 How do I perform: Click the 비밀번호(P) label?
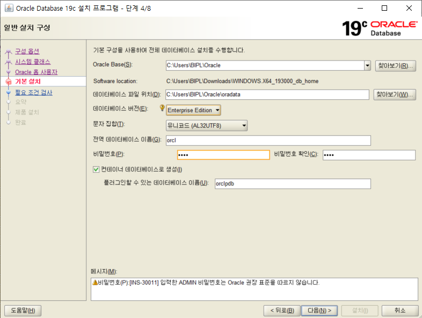(109, 154)
